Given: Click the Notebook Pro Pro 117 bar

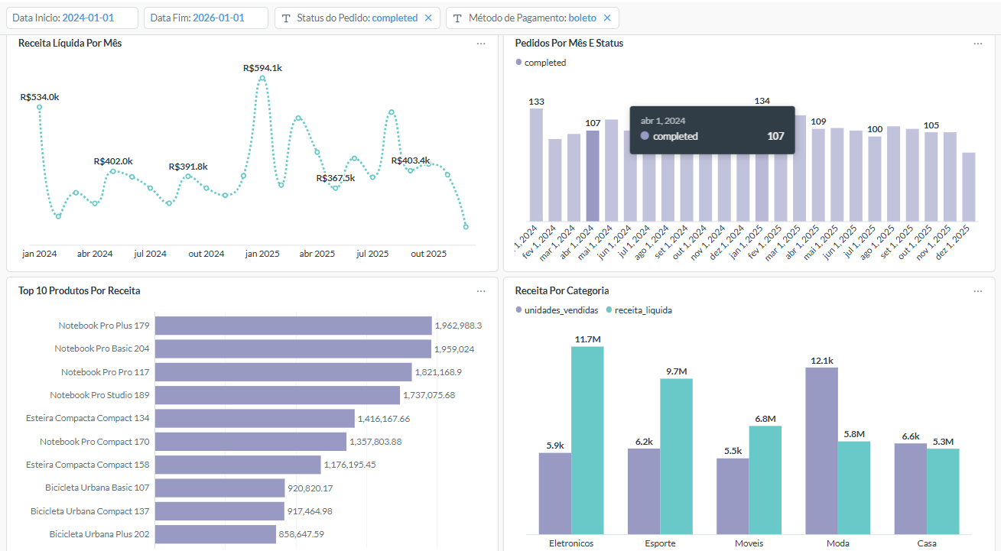Looking at the screenshot, I should pyautogui.click(x=284, y=372).
